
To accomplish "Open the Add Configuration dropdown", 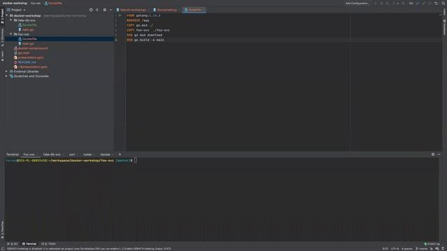I will point(357,3).
